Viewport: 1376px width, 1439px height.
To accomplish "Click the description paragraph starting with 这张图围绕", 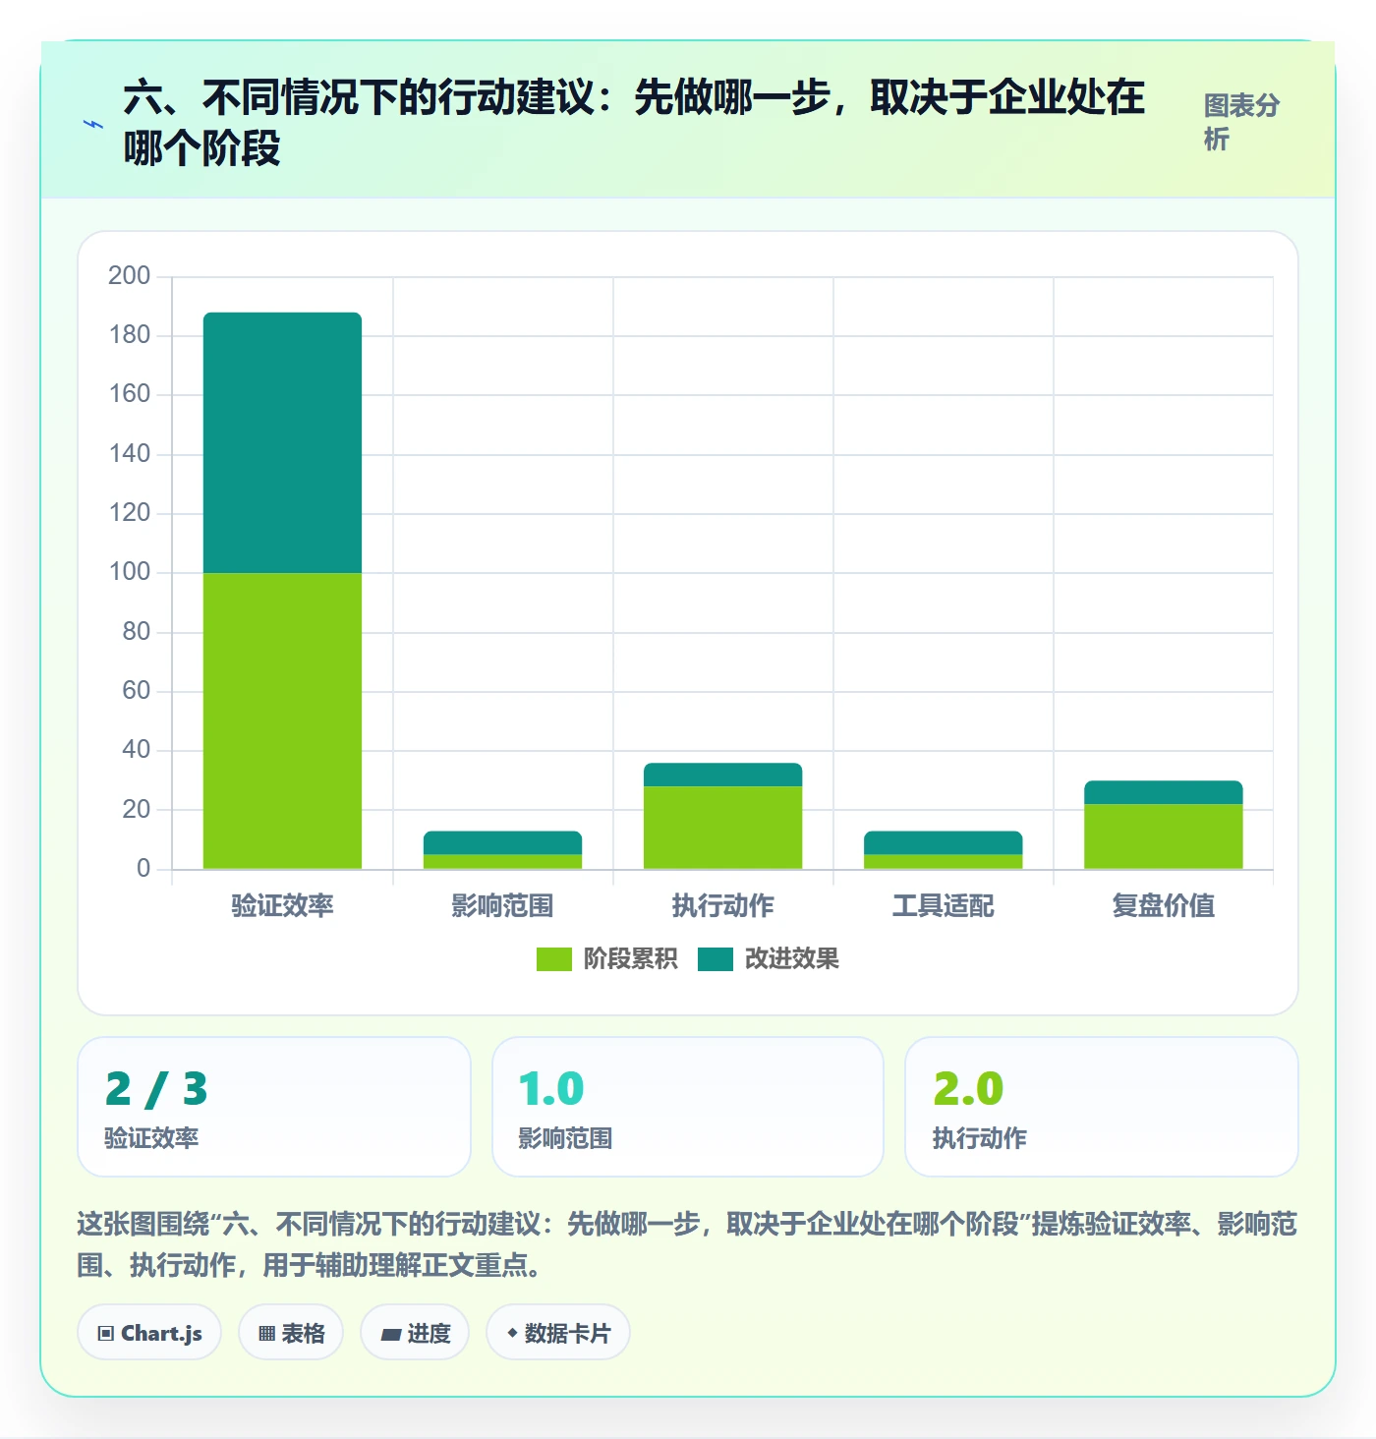I will coord(687,1244).
